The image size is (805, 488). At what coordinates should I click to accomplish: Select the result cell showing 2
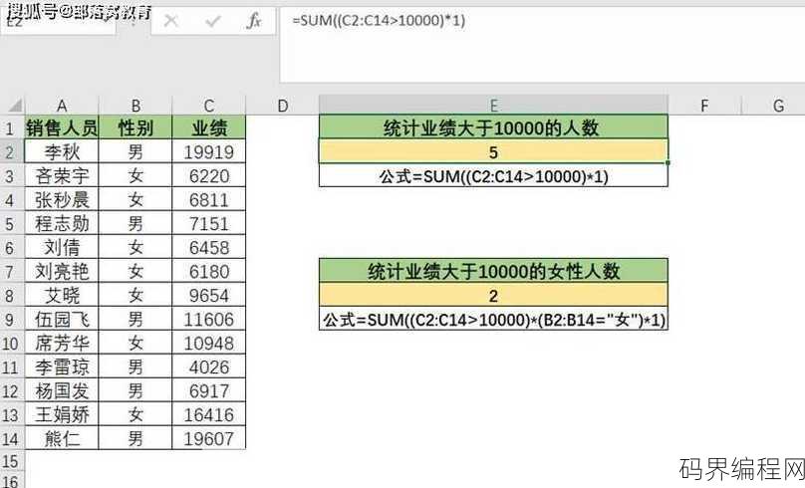click(x=493, y=295)
